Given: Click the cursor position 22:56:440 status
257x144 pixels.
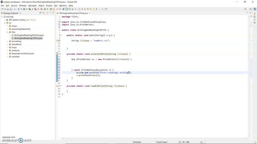Looking at the screenshot, I should [x=184, y=142].
